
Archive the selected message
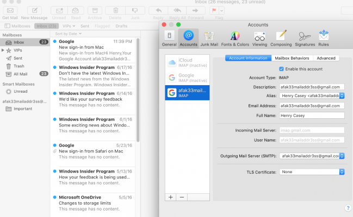click(95, 10)
